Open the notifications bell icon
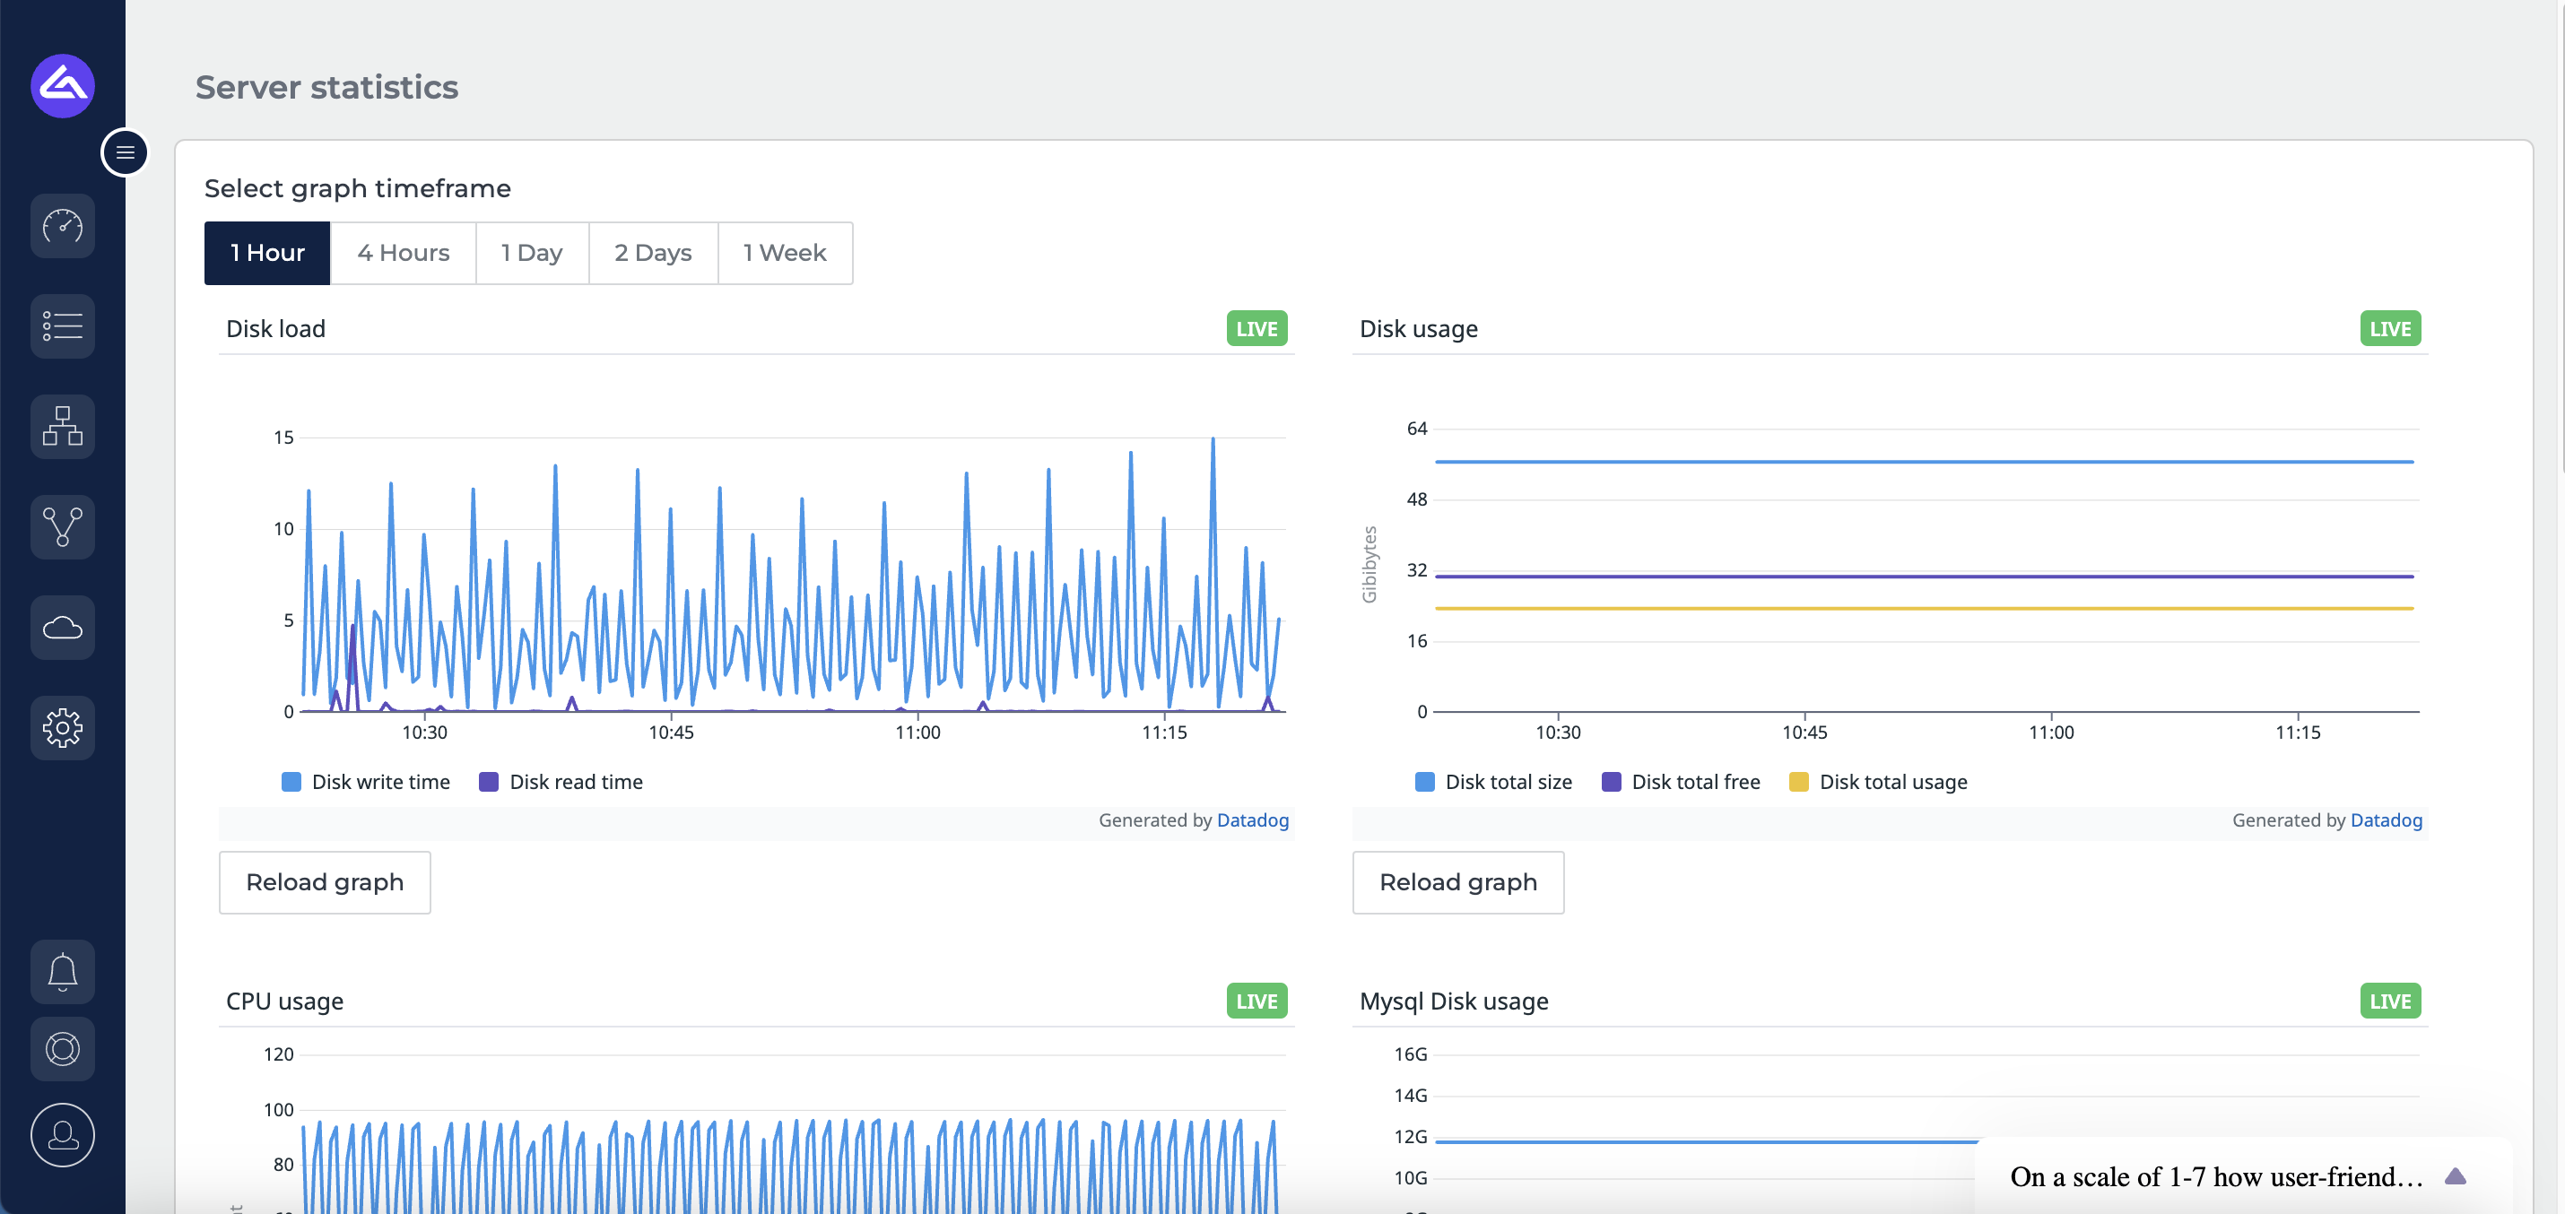The image size is (2565, 1214). point(63,971)
